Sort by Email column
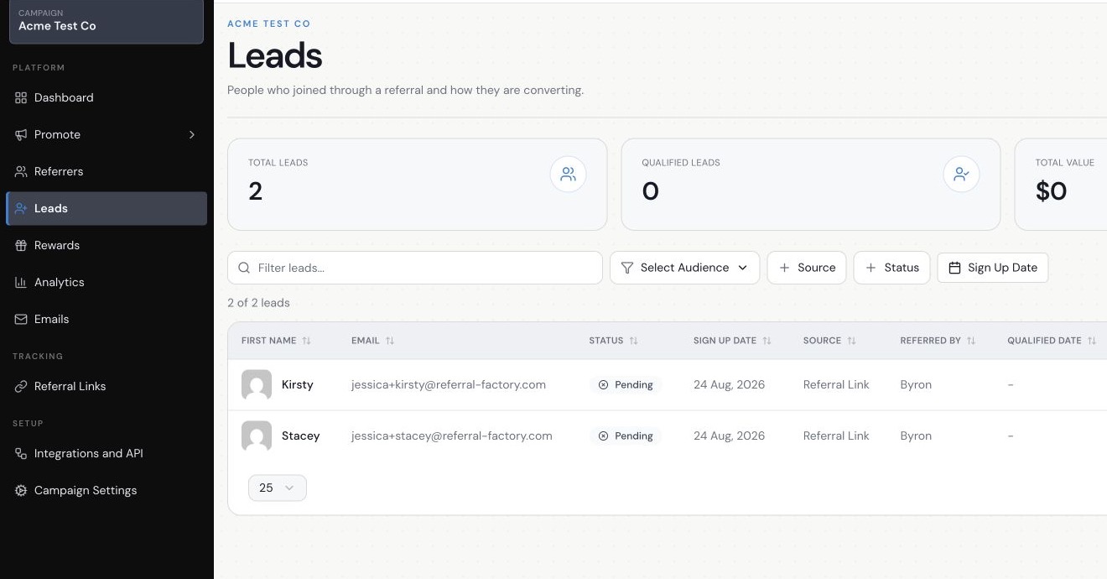Viewport: 1107px width, 579px height. pos(372,341)
